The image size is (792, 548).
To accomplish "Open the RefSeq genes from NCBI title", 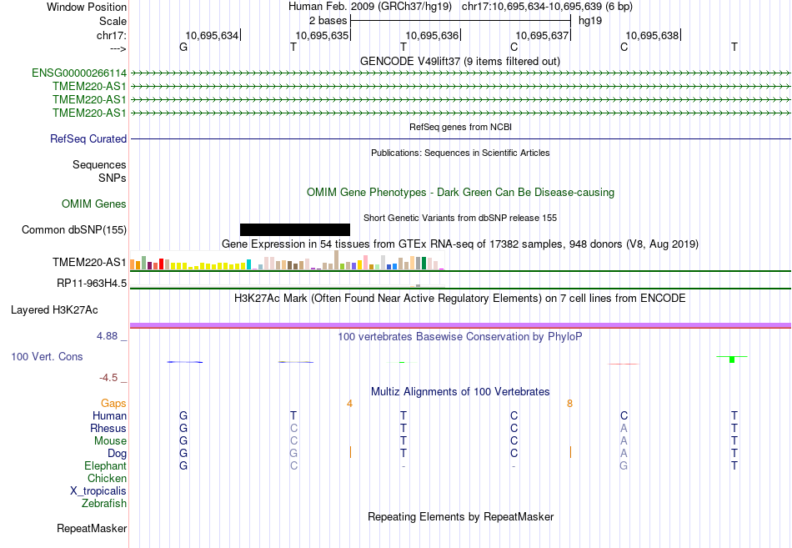I will click(x=460, y=127).
